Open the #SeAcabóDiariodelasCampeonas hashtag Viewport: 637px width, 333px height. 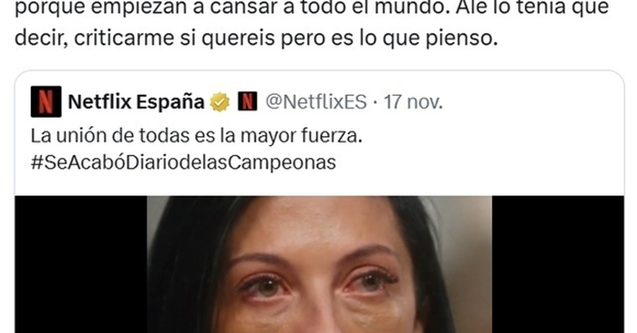(x=183, y=162)
